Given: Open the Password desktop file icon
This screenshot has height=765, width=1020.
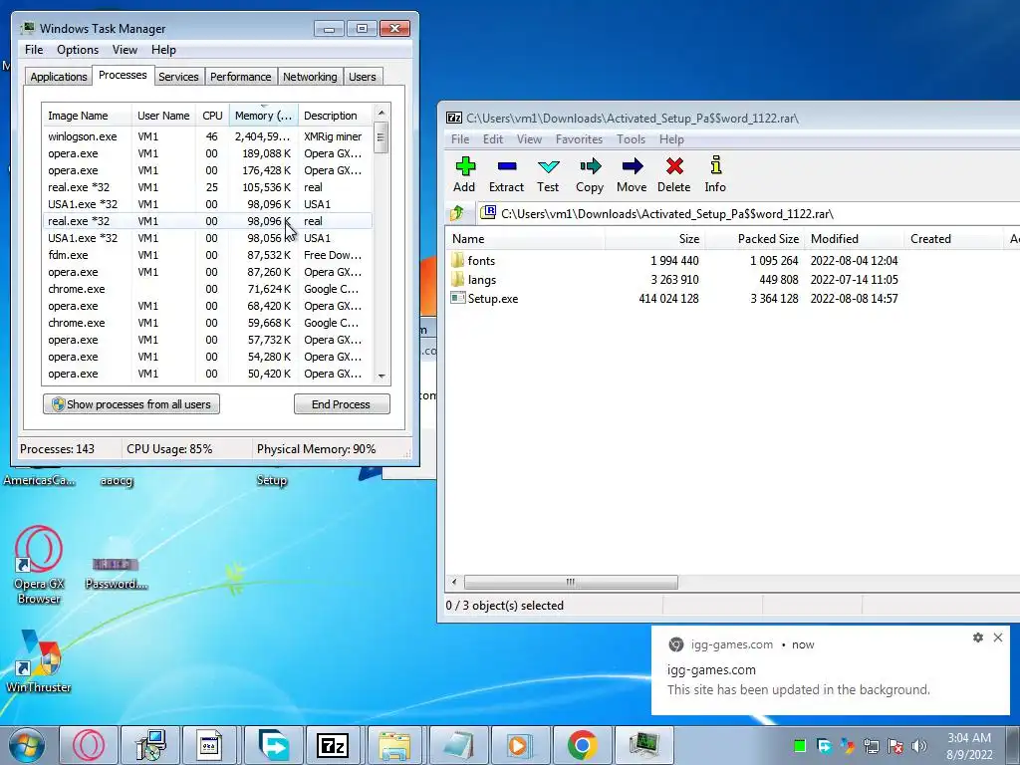Looking at the screenshot, I should [x=116, y=573].
